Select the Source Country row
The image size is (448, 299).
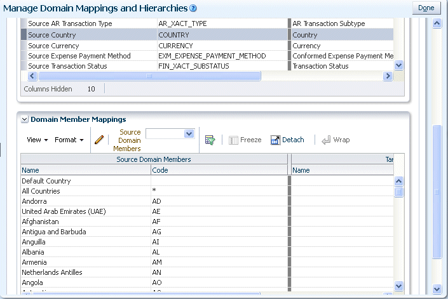tap(207, 35)
